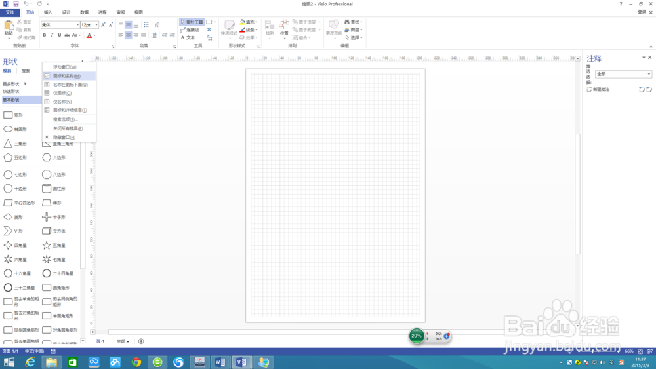Pick the 三角形 triangle shape

(x=15, y=144)
